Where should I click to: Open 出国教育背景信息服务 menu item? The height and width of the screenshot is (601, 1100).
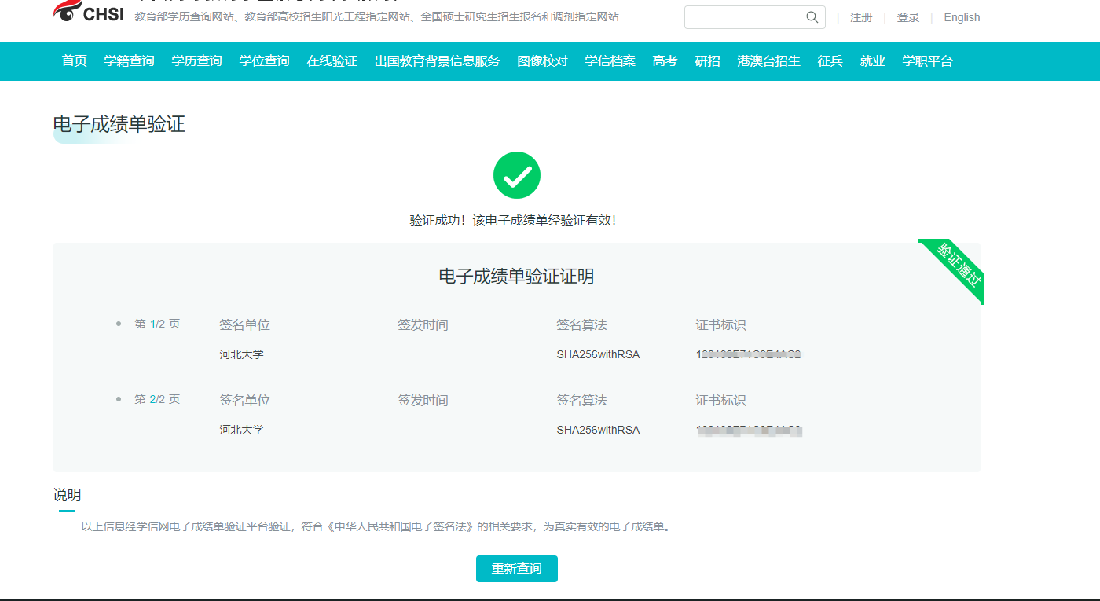[x=437, y=61]
